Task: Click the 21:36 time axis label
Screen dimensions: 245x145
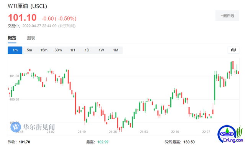Action: coord(113,132)
